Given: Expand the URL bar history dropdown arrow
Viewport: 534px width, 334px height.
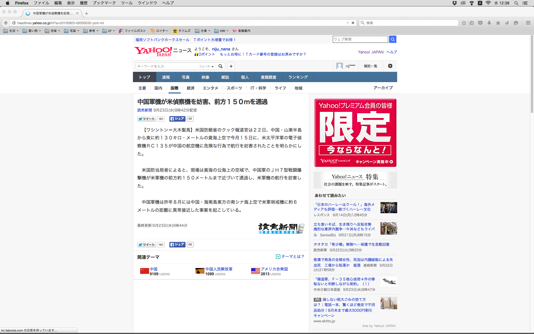Looking at the screenshot, I should [348, 23].
